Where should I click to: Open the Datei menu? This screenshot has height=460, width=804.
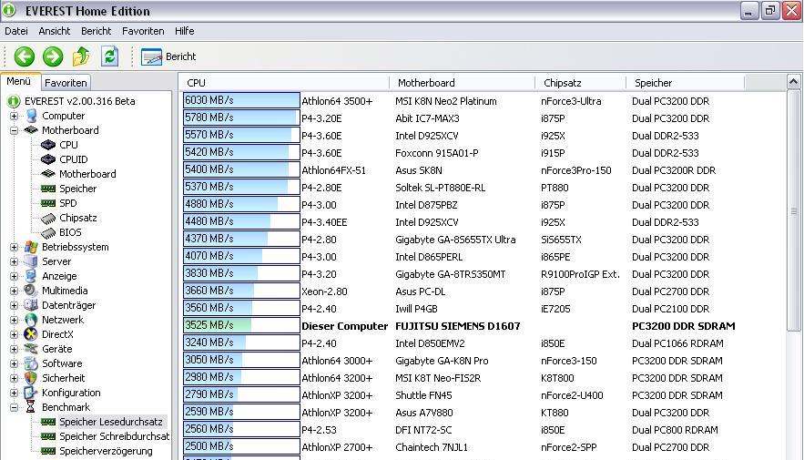pyautogui.click(x=16, y=31)
